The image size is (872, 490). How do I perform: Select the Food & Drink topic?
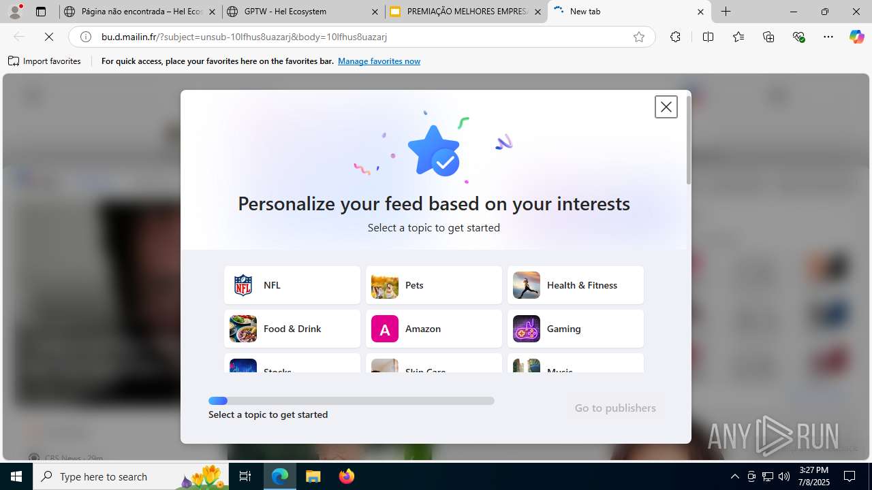(x=292, y=329)
